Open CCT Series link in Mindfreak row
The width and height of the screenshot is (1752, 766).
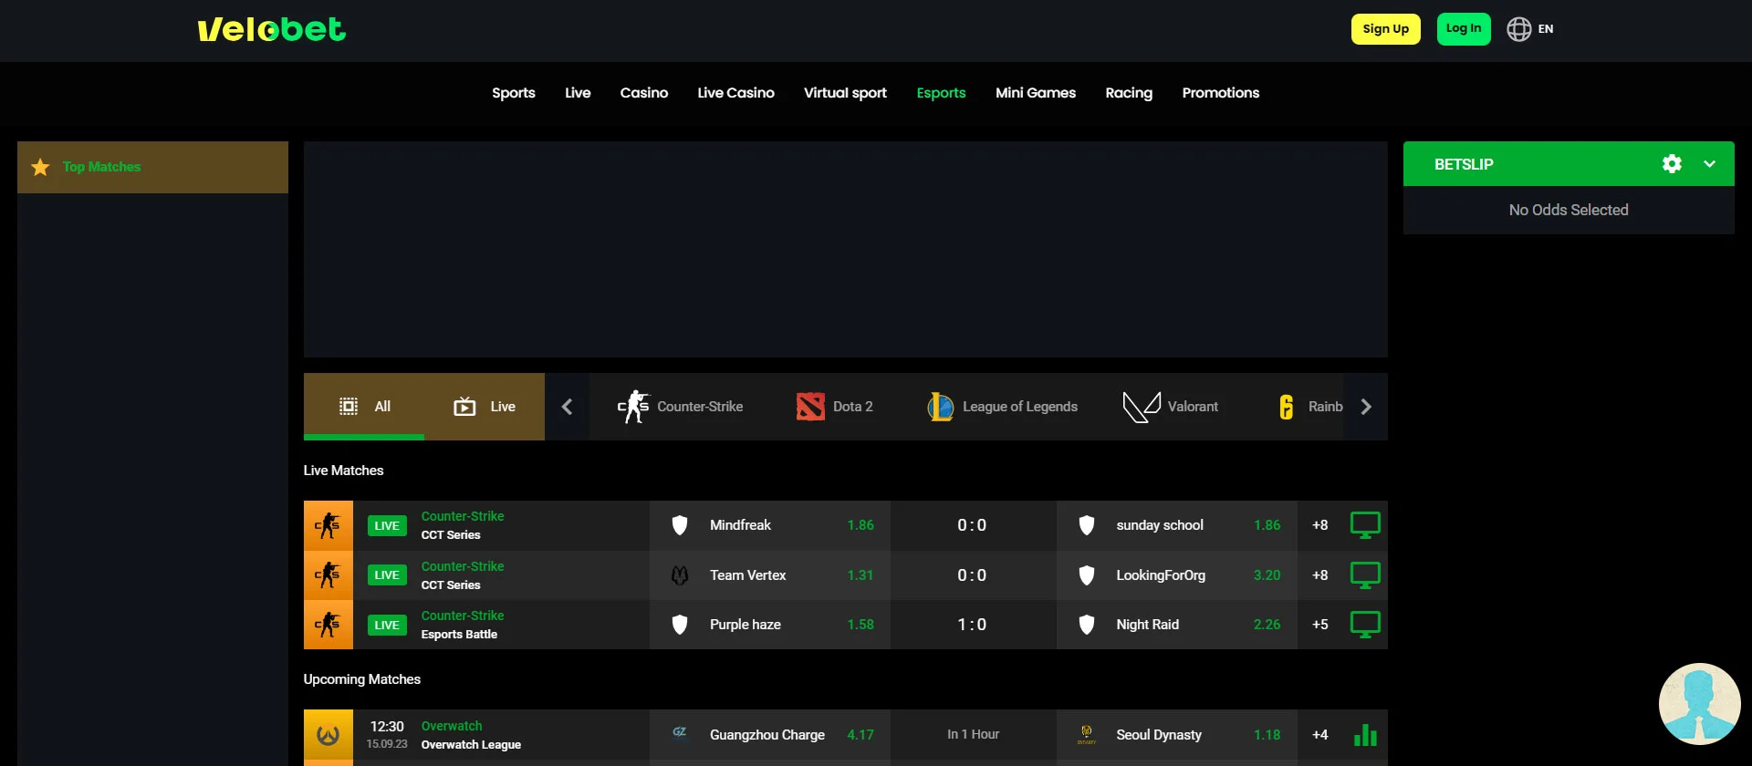tap(451, 535)
